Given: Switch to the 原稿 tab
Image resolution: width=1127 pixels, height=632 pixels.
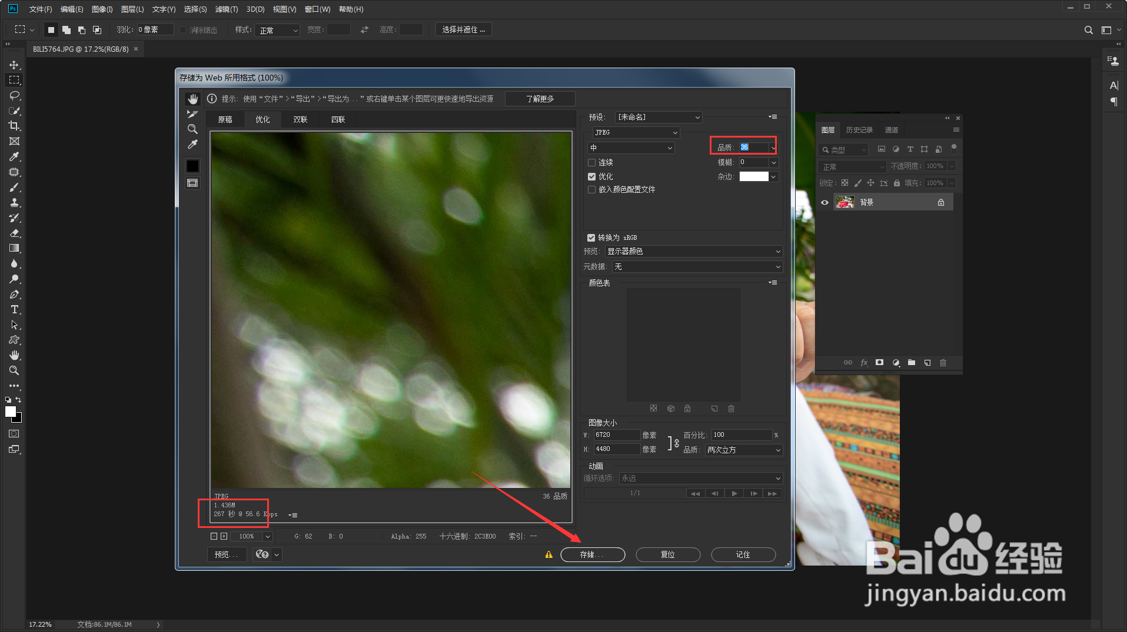Looking at the screenshot, I should pos(225,119).
